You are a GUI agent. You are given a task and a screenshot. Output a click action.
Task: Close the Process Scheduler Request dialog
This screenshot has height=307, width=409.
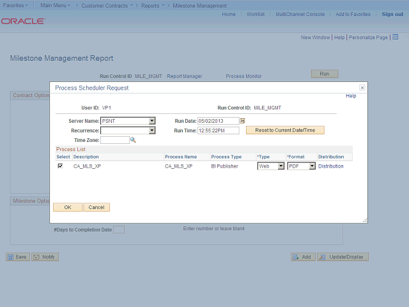coord(362,88)
